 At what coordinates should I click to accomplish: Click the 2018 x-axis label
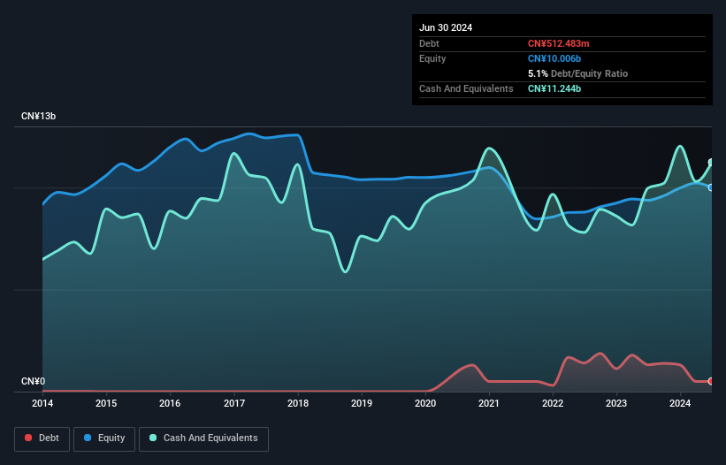pyautogui.click(x=298, y=403)
